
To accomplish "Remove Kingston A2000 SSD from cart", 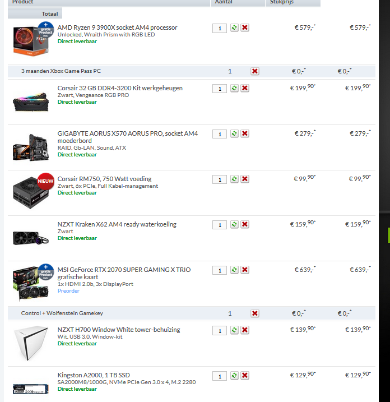I will pyautogui.click(x=245, y=375).
